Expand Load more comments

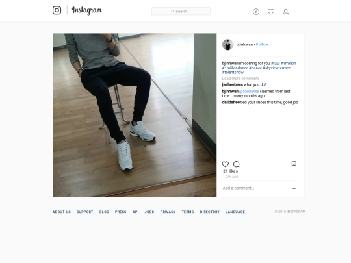(x=240, y=79)
